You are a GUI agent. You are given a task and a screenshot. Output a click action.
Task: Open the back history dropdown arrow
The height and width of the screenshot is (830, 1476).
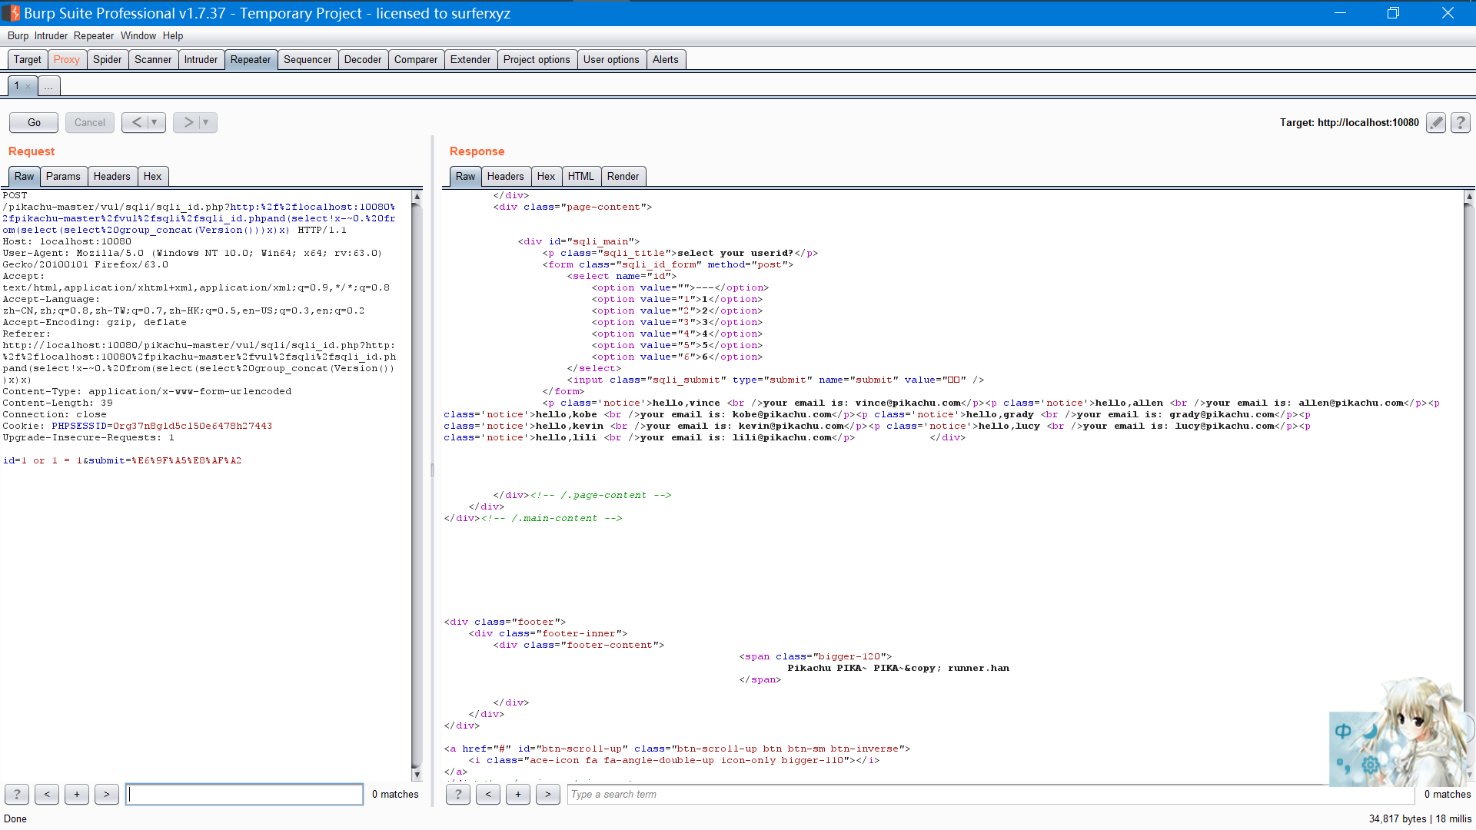[155, 122]
